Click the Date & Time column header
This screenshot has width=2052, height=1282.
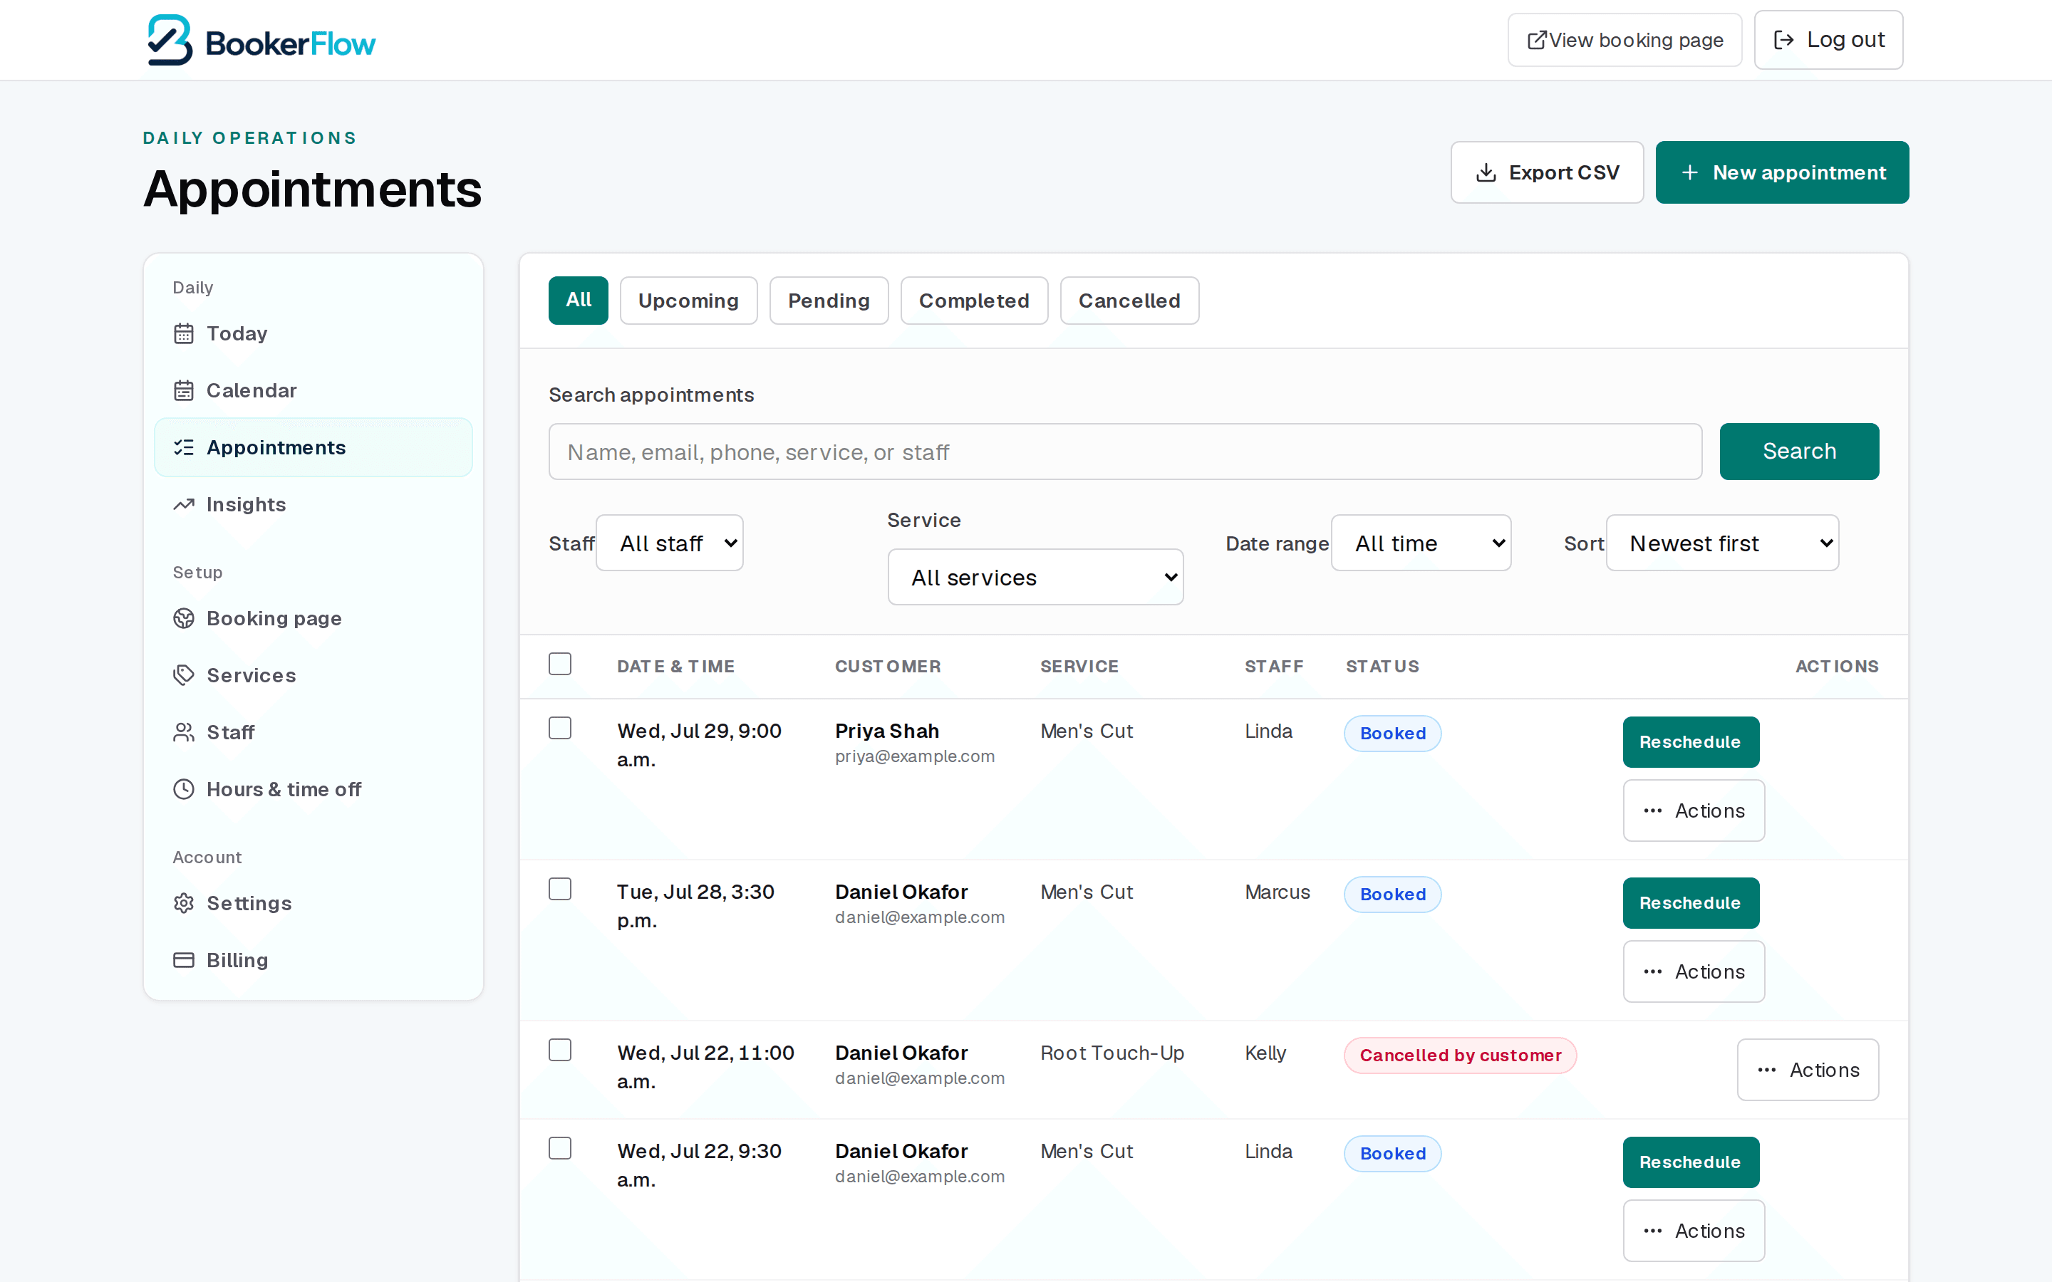675,667
